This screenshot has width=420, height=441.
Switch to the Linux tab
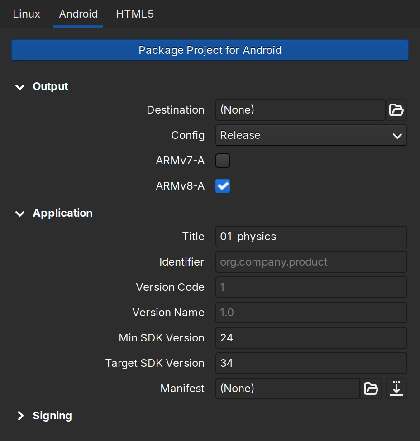click(26, 14)
